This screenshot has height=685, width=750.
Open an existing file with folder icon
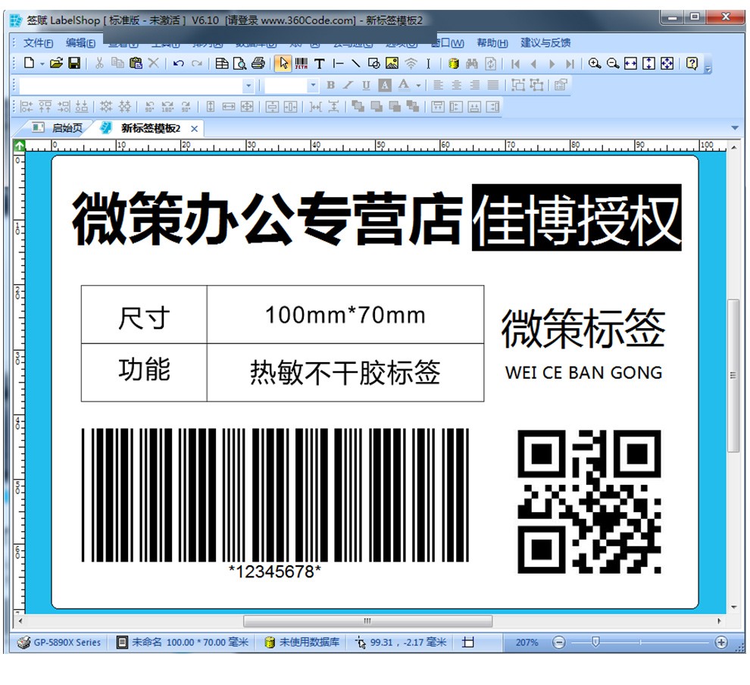click(56, 64)
